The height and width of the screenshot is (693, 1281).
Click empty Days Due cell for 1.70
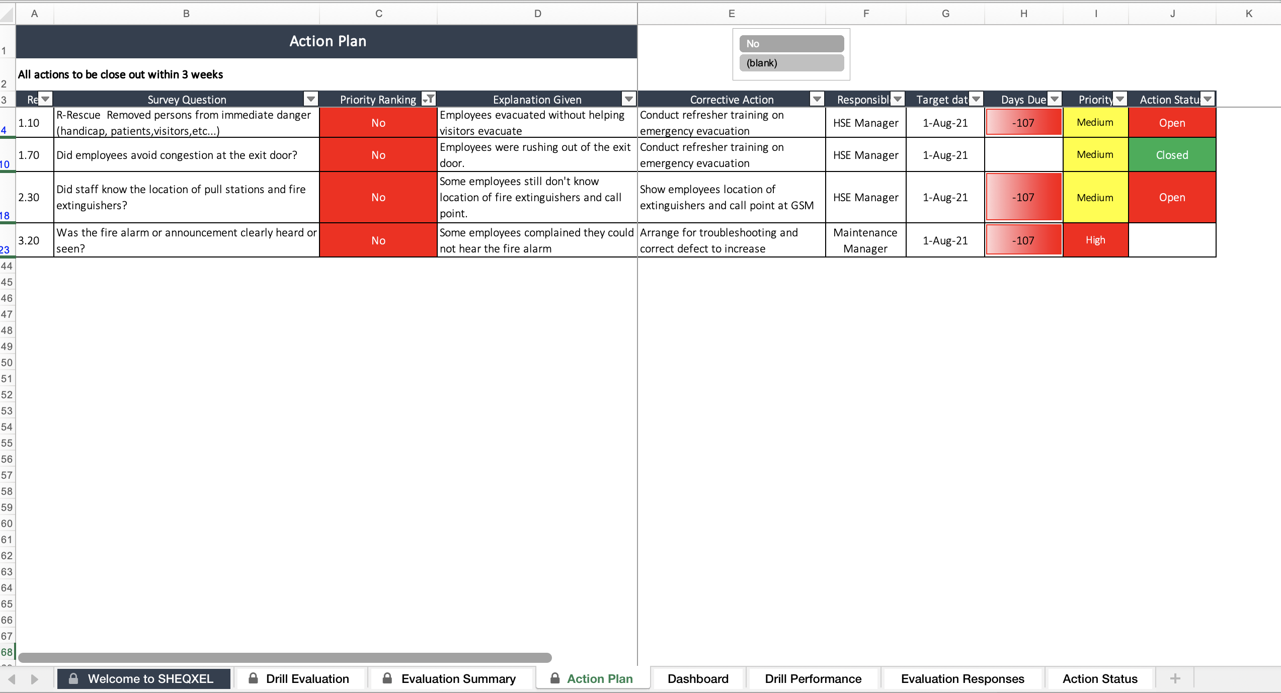(1023, 155)
